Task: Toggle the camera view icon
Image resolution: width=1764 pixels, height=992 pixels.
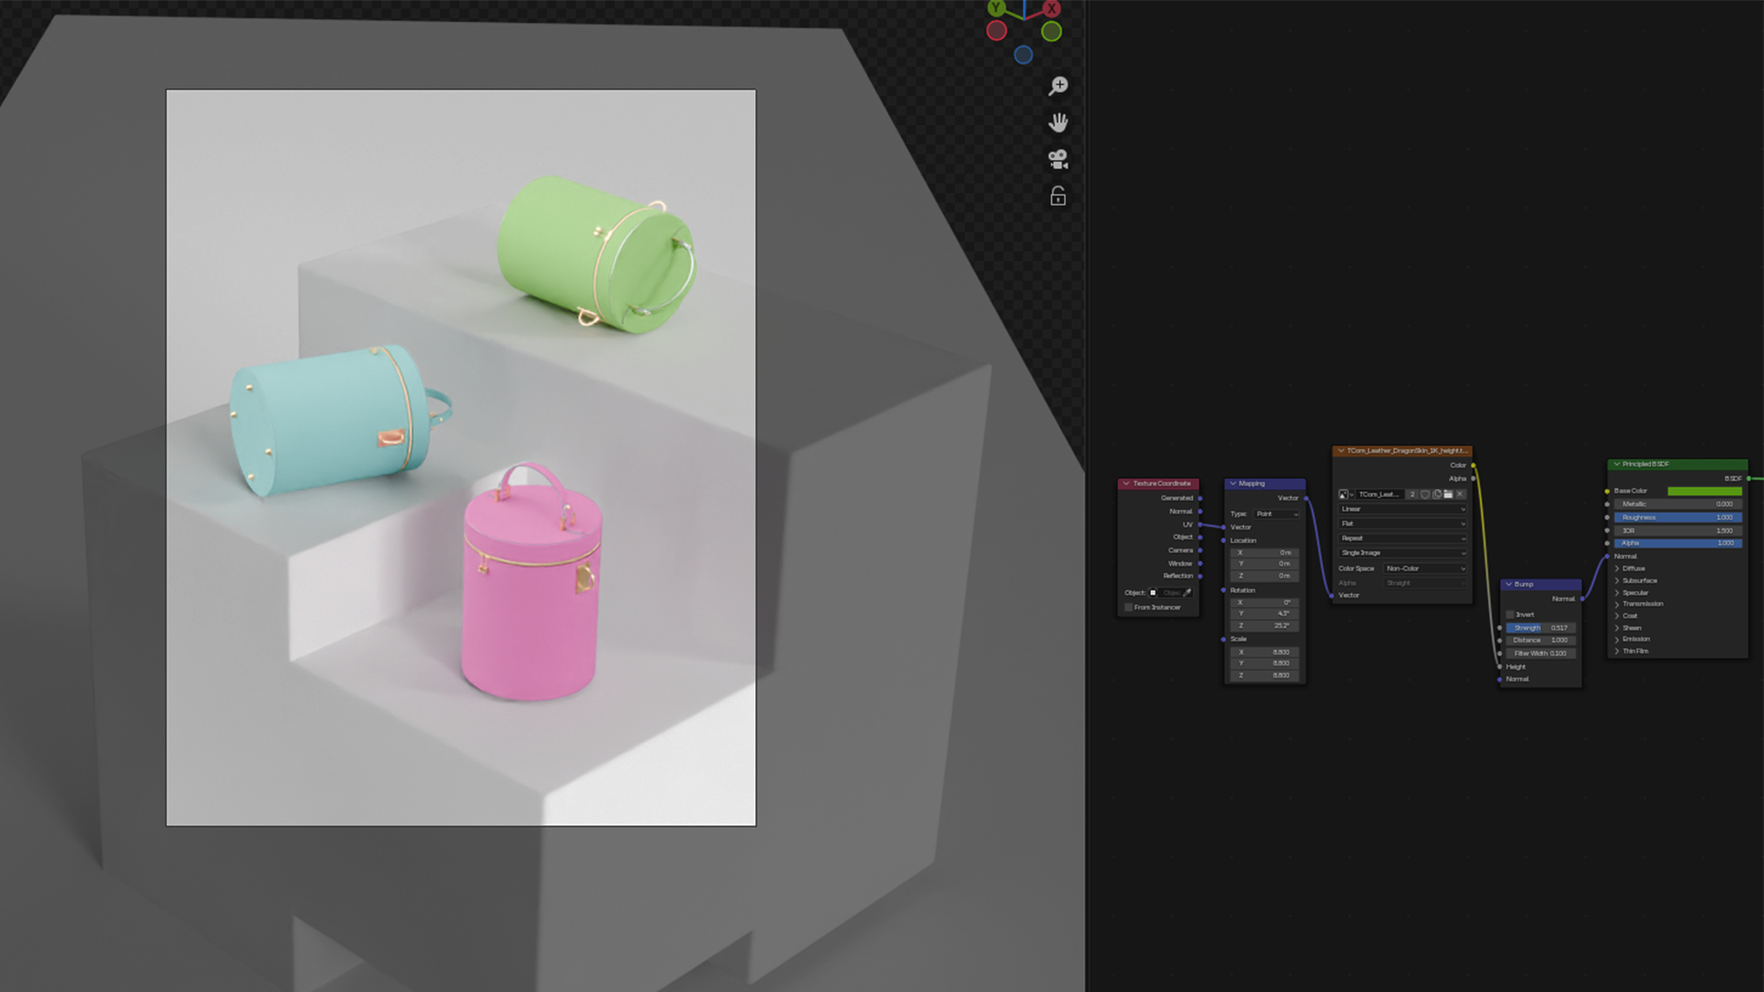Action: [1057, 159]
